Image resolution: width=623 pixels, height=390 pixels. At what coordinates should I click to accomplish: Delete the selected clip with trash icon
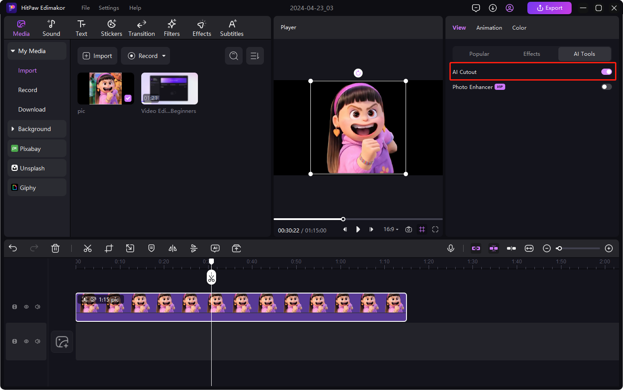point(55,248)
